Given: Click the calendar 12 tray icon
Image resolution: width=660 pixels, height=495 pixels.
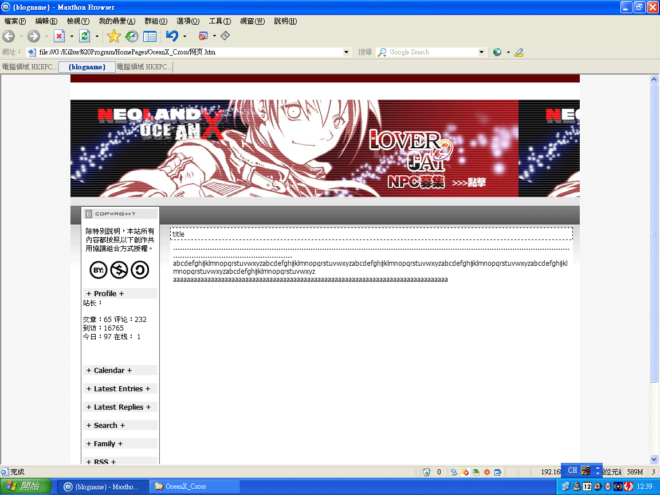Looking at the screenshot, I should coord(587,486).
